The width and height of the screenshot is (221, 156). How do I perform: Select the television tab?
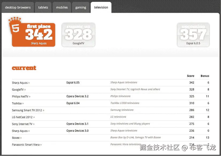[101, 7]
